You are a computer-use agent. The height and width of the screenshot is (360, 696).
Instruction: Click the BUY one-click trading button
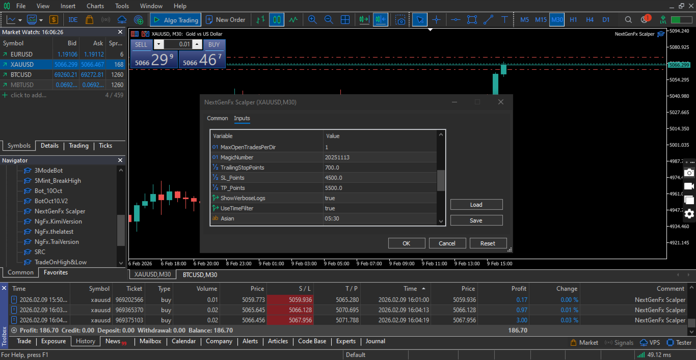pos(214,44)
